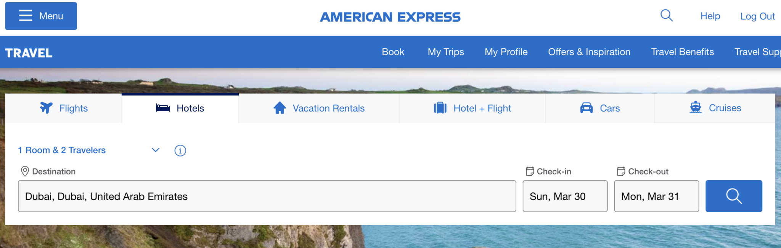Open the search magnifier in the header
The width and height of the screenshot is (781, 248).
[x=666, y=16]
